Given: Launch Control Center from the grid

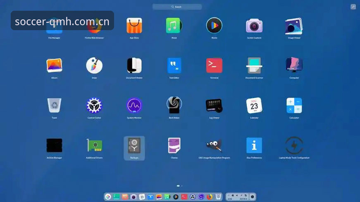Looking at the screenshot, I should click(94, 105).
